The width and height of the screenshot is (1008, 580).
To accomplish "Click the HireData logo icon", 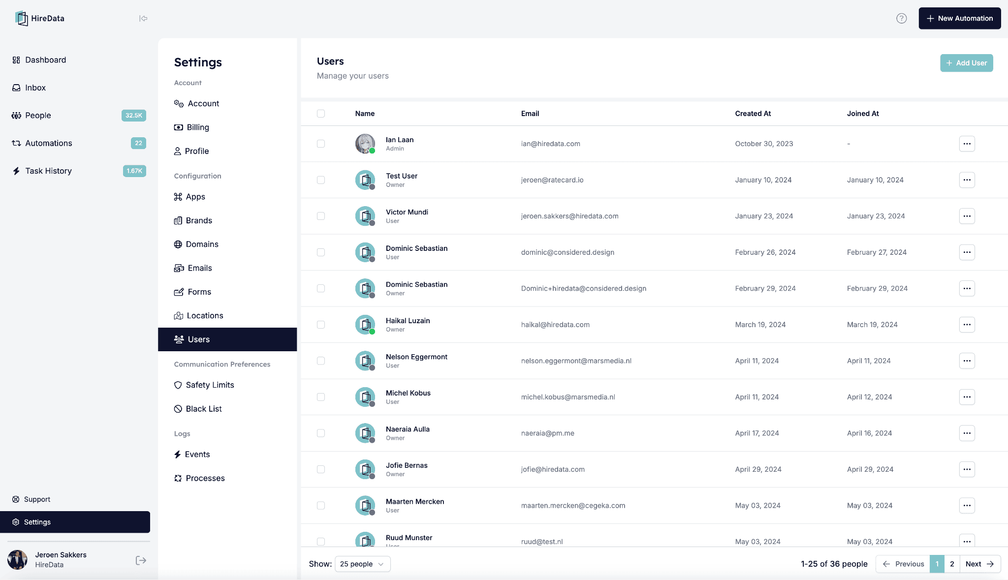I will 21,18.
